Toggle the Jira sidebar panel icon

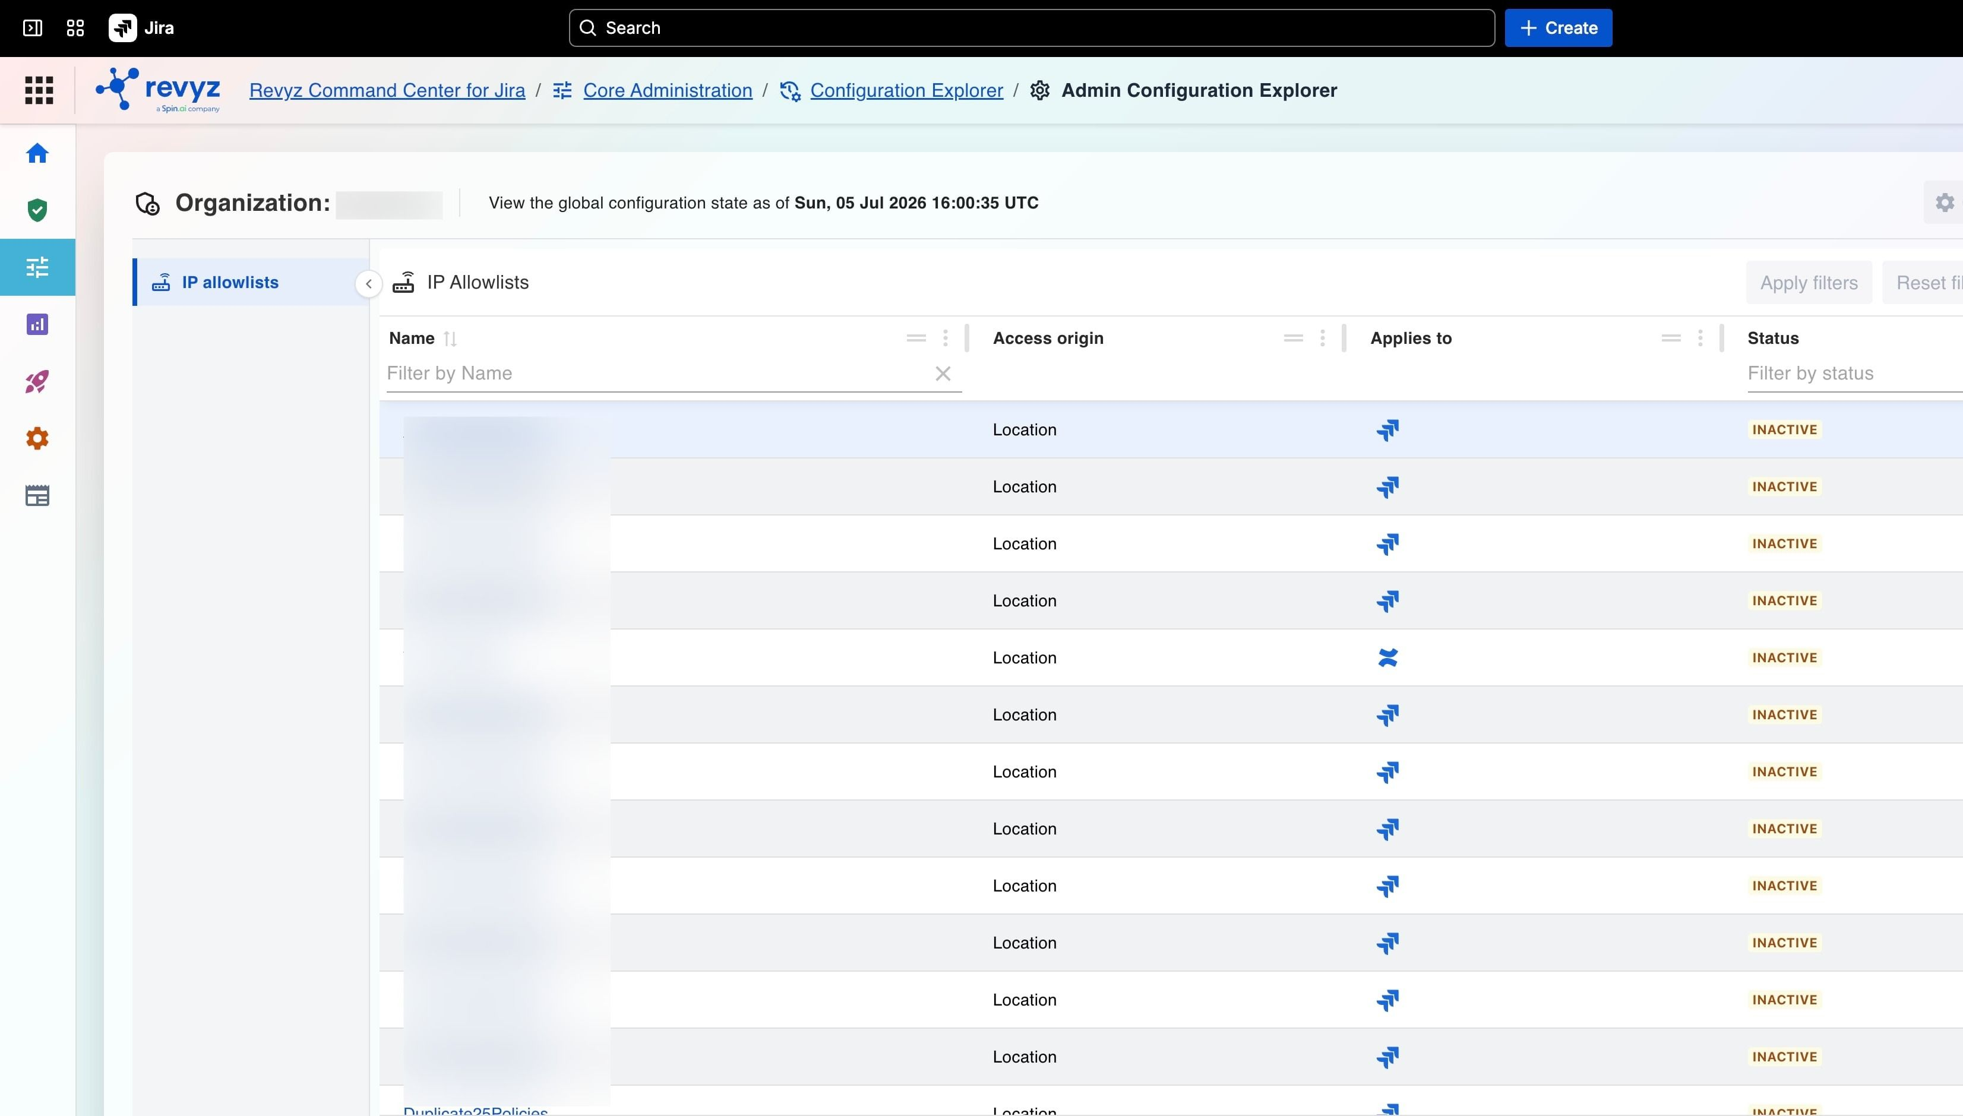[32, 29]
